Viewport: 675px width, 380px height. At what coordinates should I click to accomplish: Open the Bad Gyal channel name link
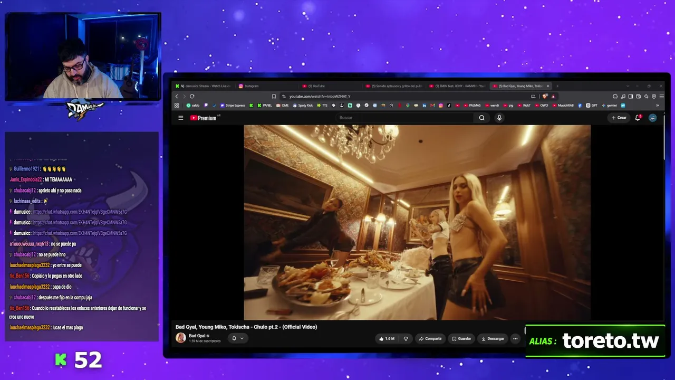197,336
